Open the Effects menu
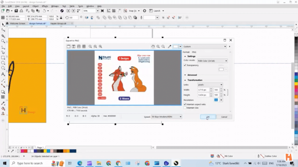Image resolution: width=298 pixels, height=167 pixels. [45, 6]
